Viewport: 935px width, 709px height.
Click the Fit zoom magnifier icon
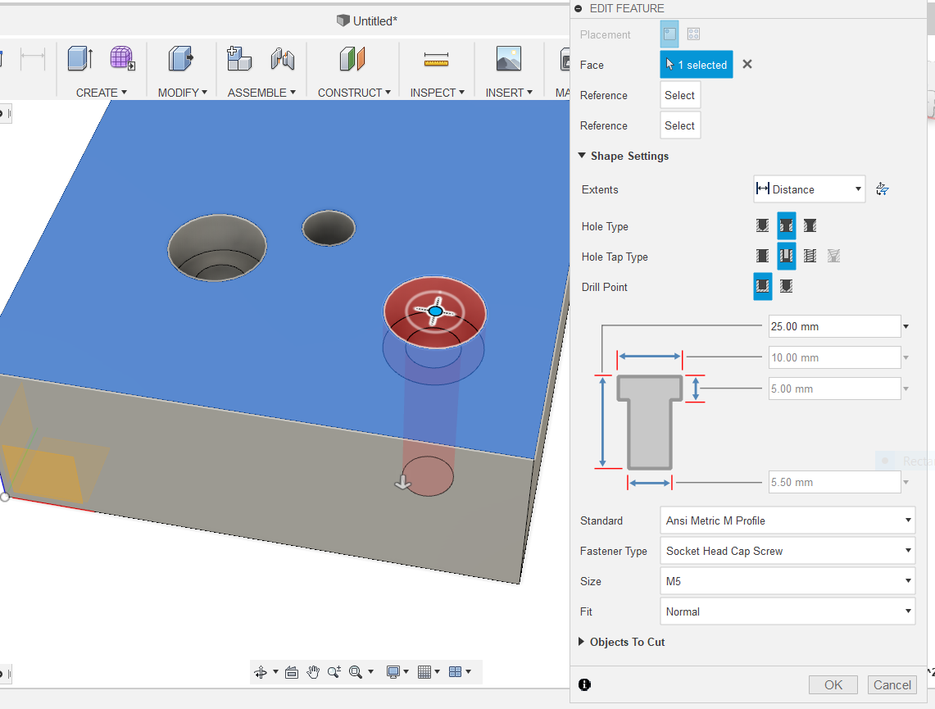click(x=356, y=672)
